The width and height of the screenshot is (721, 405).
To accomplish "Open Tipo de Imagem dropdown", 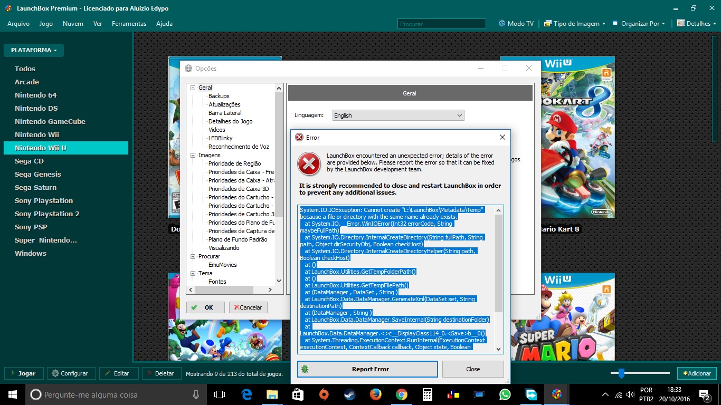I will [x=575, y=24].
